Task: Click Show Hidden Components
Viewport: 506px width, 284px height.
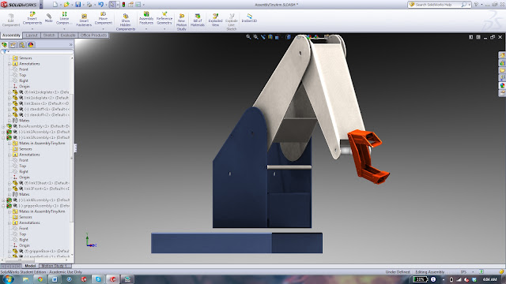Action: coord(126,22)
